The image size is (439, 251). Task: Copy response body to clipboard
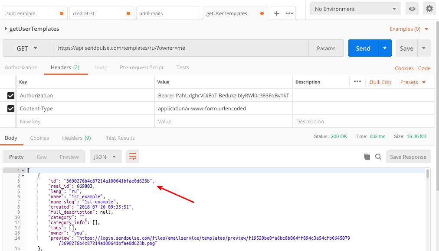[x=367, y=157]
